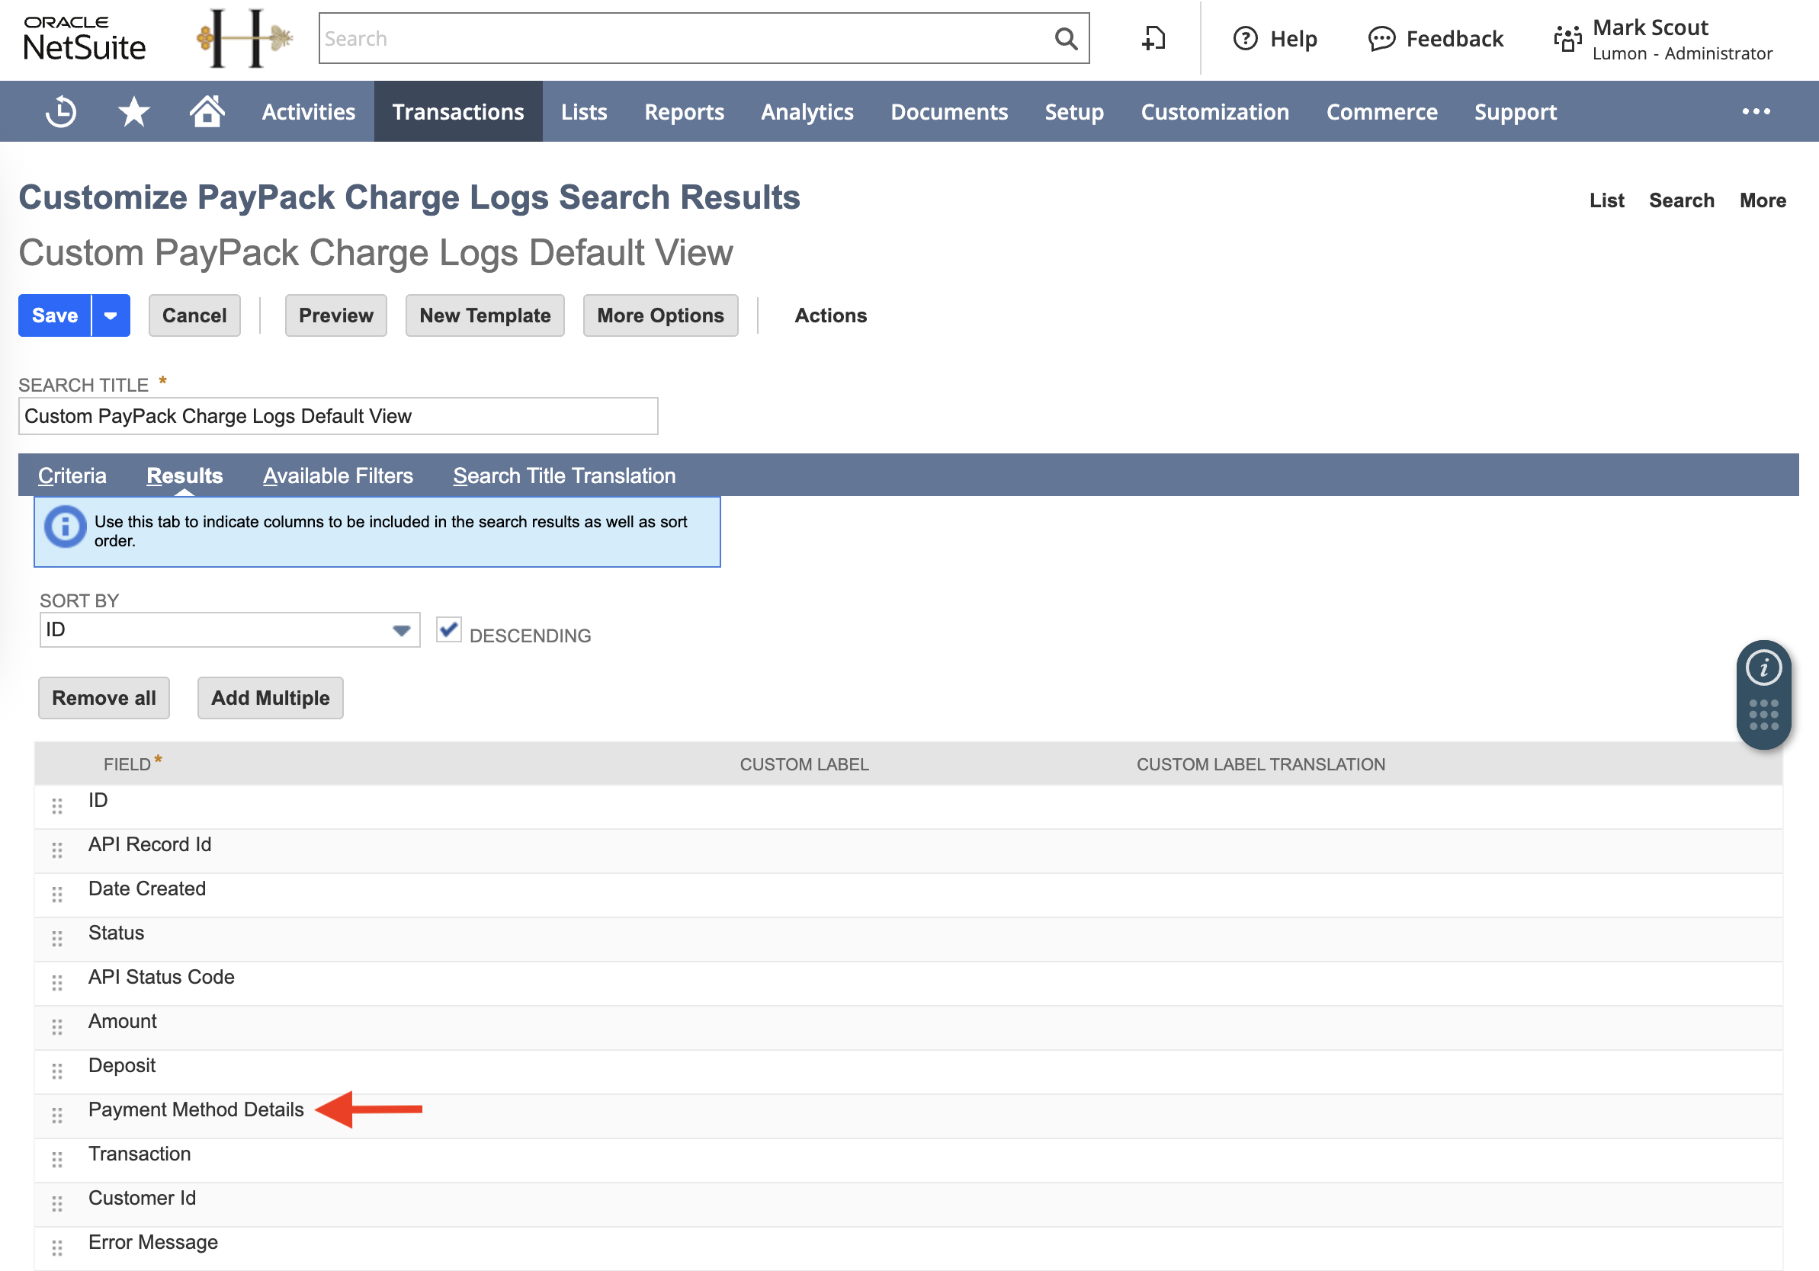Click the widget's dotted grid handle
This screenshot has height=1271, width=1819.
pyautogui.click(x=1763, y=714)
